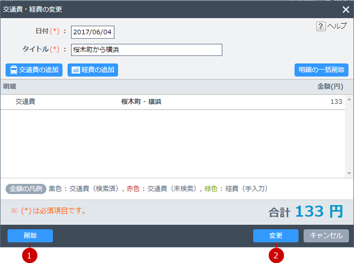Confirm edits with the 変更 button
Screen dimensions: 354x263
[x=276, y=236]
